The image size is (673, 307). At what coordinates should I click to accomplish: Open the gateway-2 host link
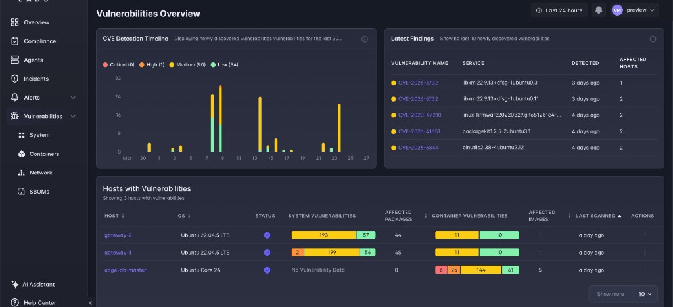point(118,235)
